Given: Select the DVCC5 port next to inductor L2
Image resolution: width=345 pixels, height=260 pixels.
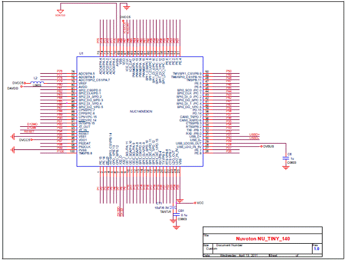Looking at the screenshot, I should coord(19,83).
